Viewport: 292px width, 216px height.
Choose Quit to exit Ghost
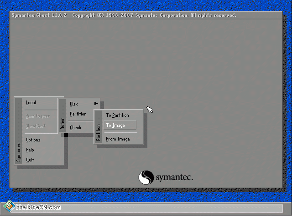30,160
